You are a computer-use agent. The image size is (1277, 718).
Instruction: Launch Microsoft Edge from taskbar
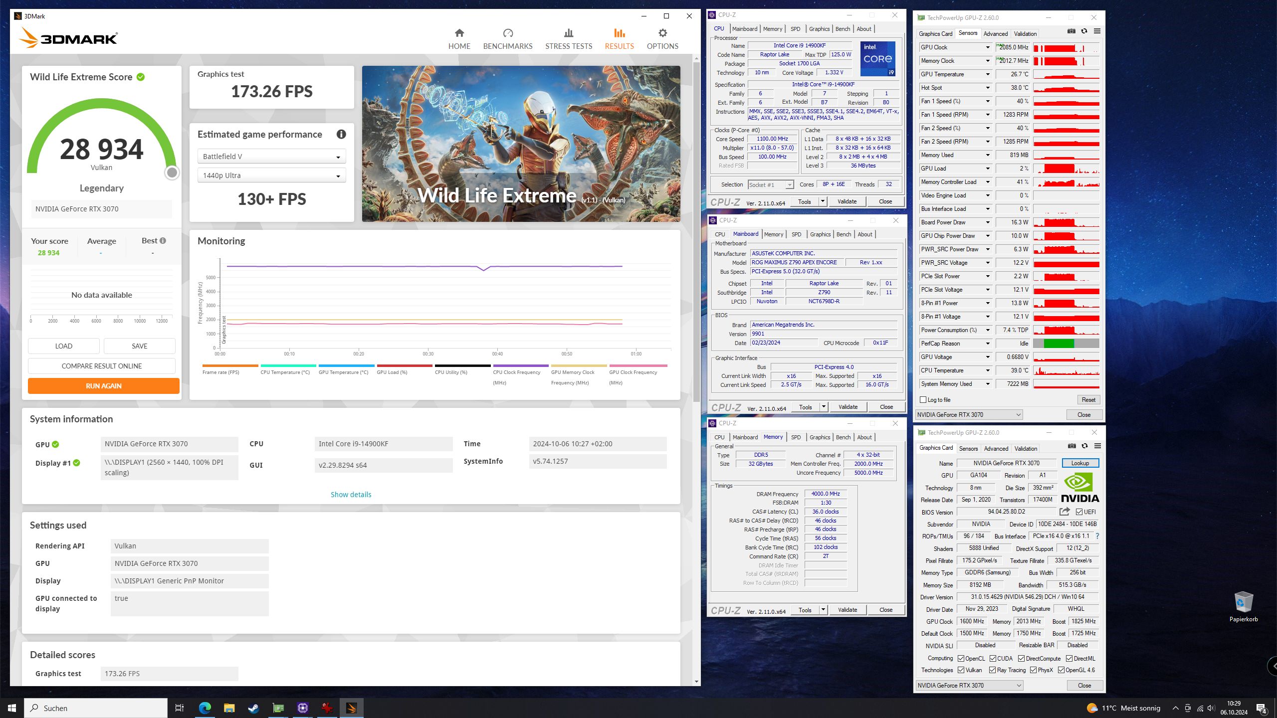[205, 708]
